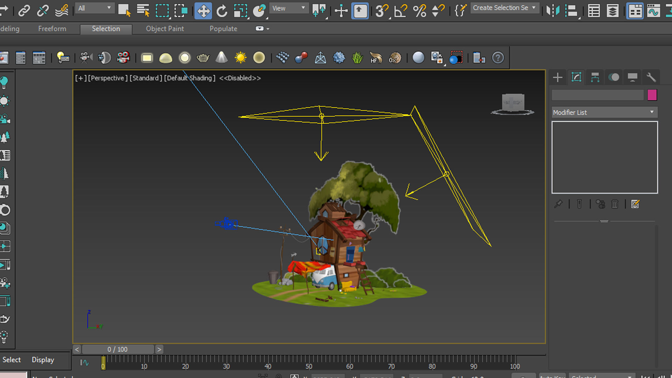Image resolution: width=672 pixels, height=378 pixels.
Task: Open the [Standard] viewport quality menu
Action: (x=146, y=78)
